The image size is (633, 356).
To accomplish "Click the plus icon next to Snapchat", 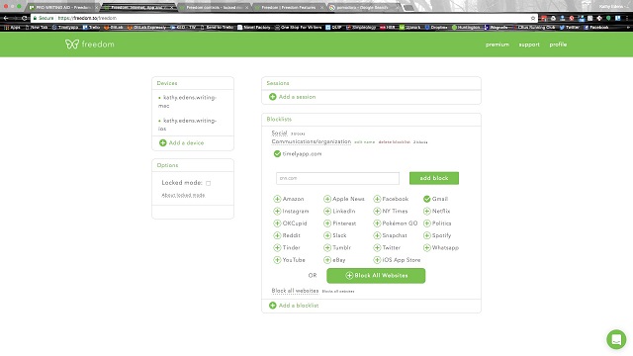I will 377,235.
